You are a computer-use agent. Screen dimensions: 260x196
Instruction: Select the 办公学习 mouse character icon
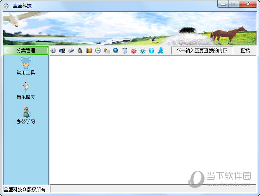tap(26, 112)
